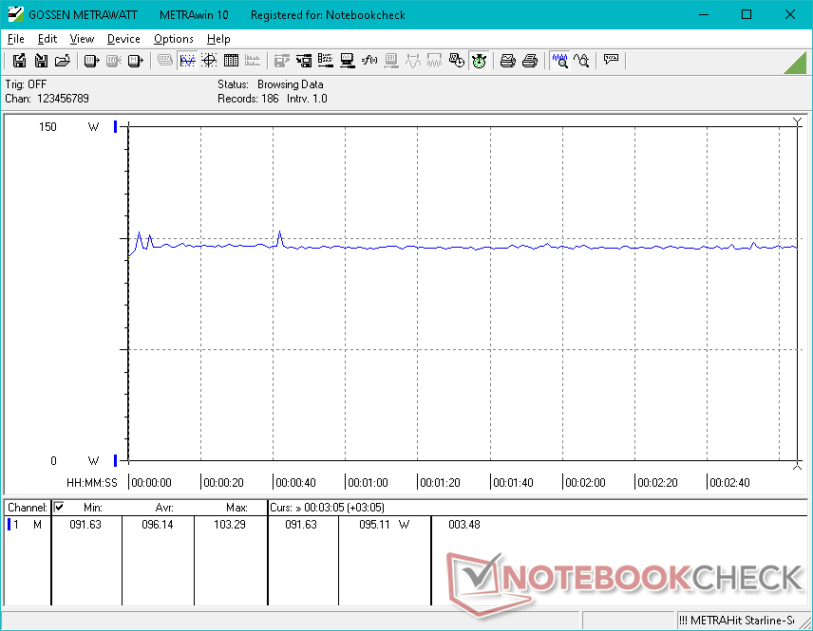Click the load-settings-to-disk toolbar icon
This screenshot has height=631, width=813.
tap(304, 61)
